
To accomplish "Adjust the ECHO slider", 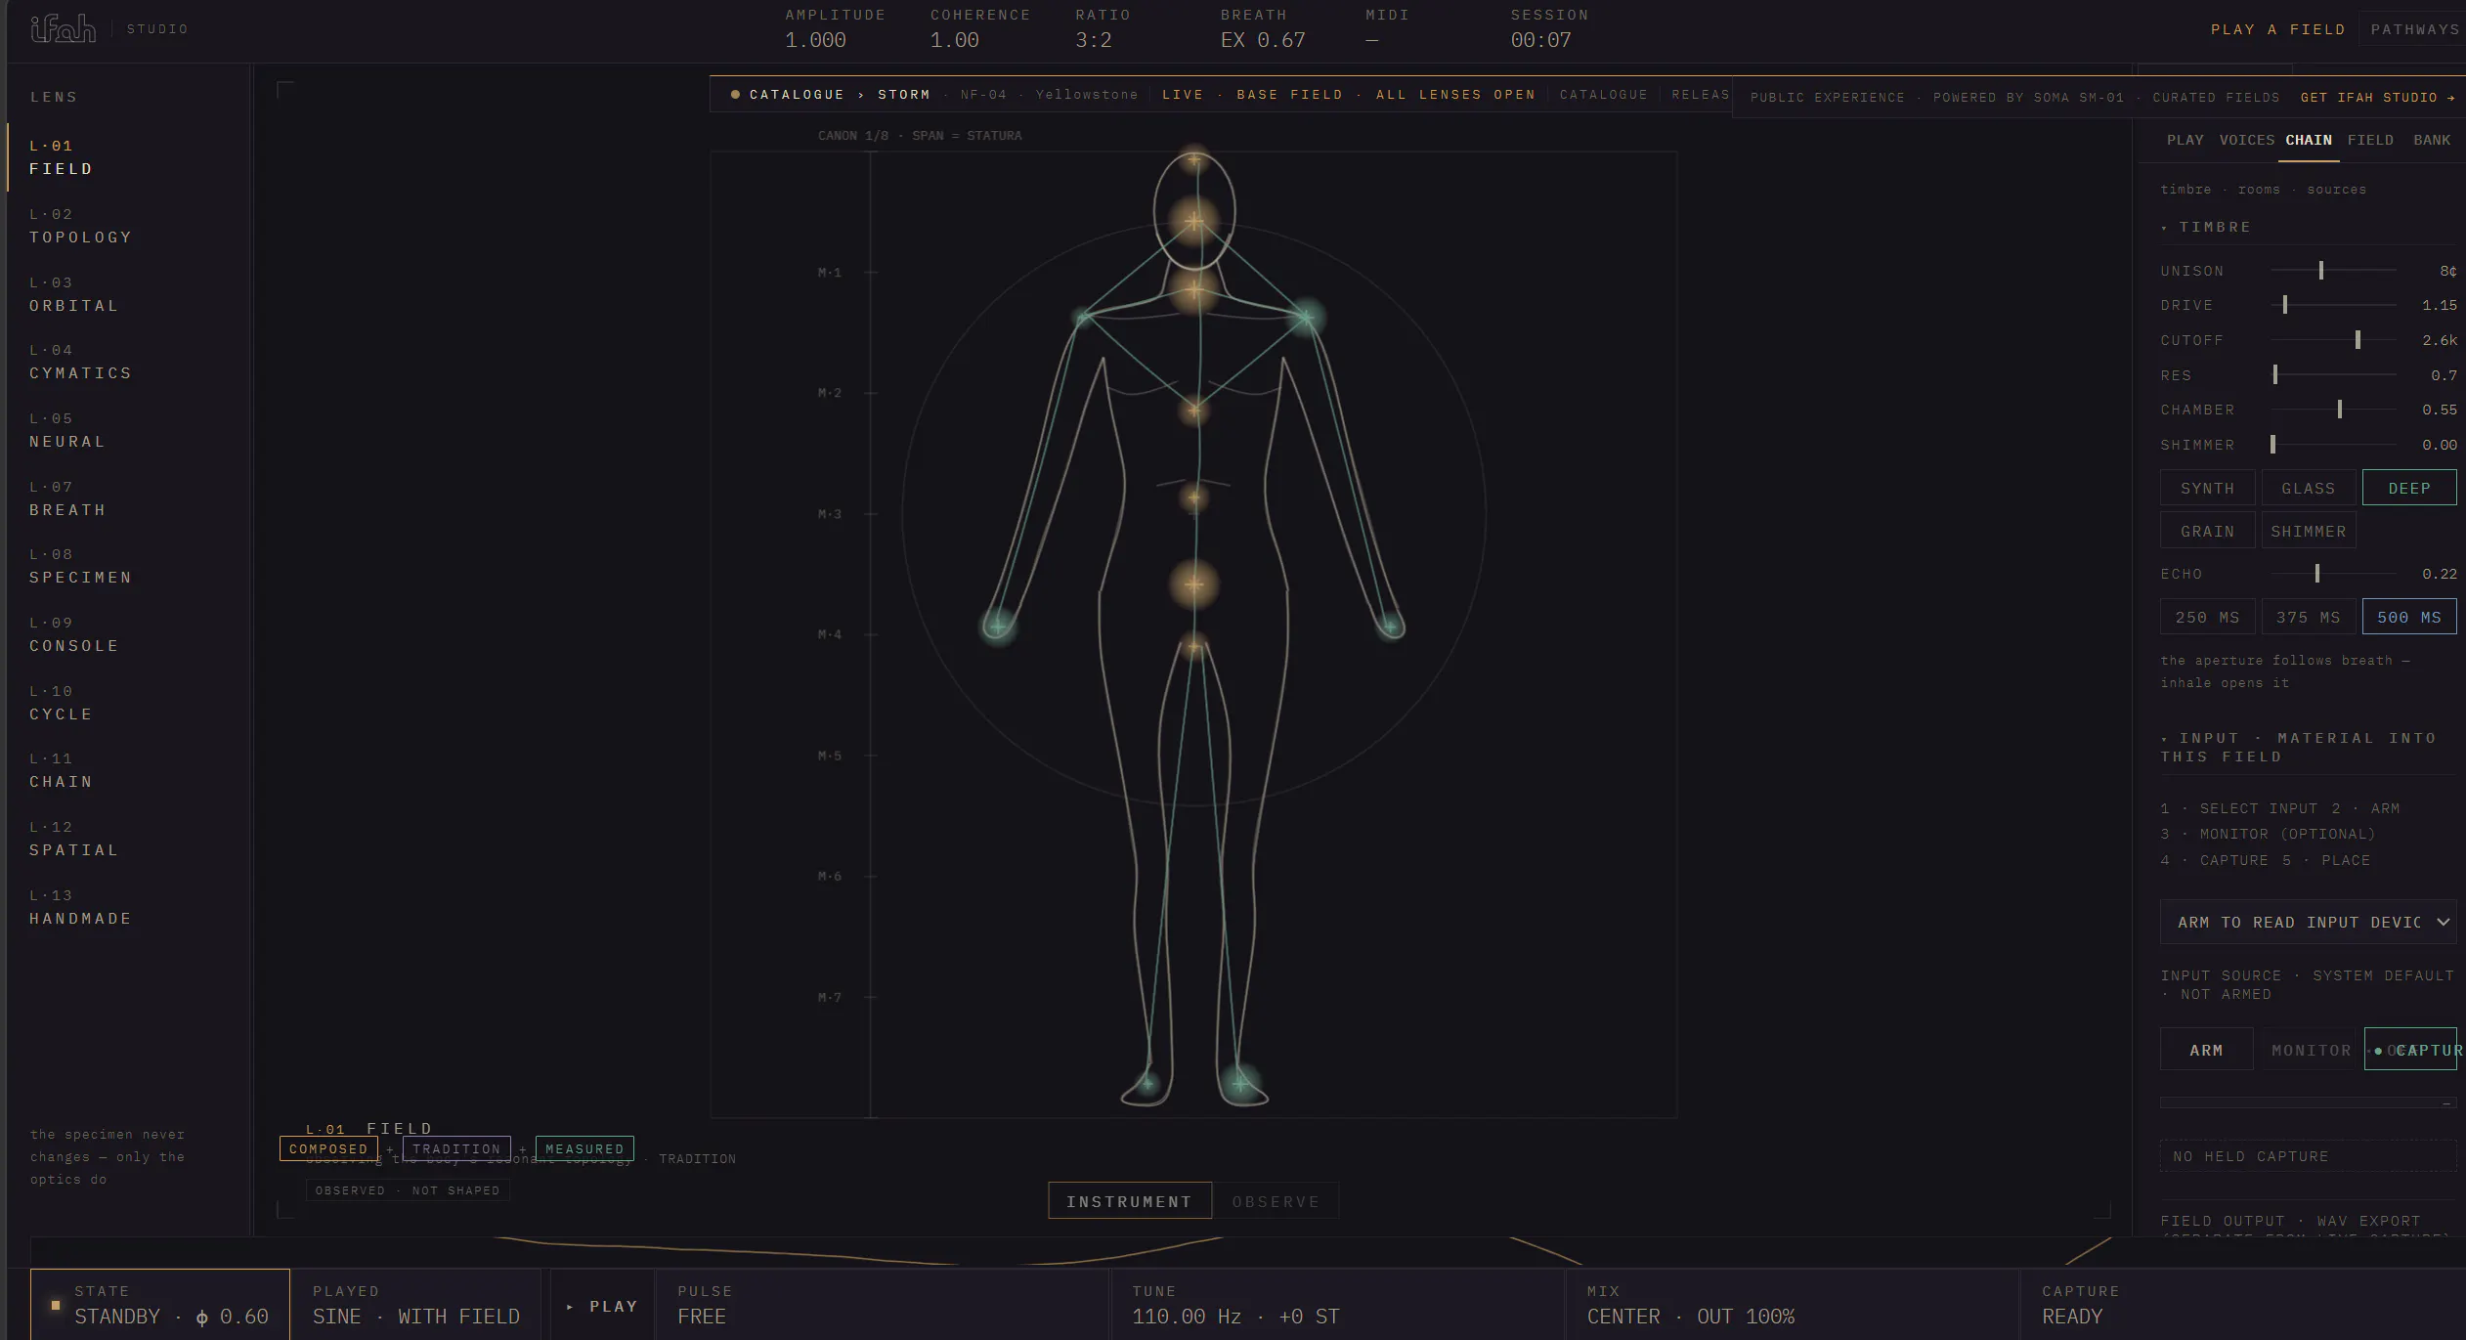I will coord(2334,574).
